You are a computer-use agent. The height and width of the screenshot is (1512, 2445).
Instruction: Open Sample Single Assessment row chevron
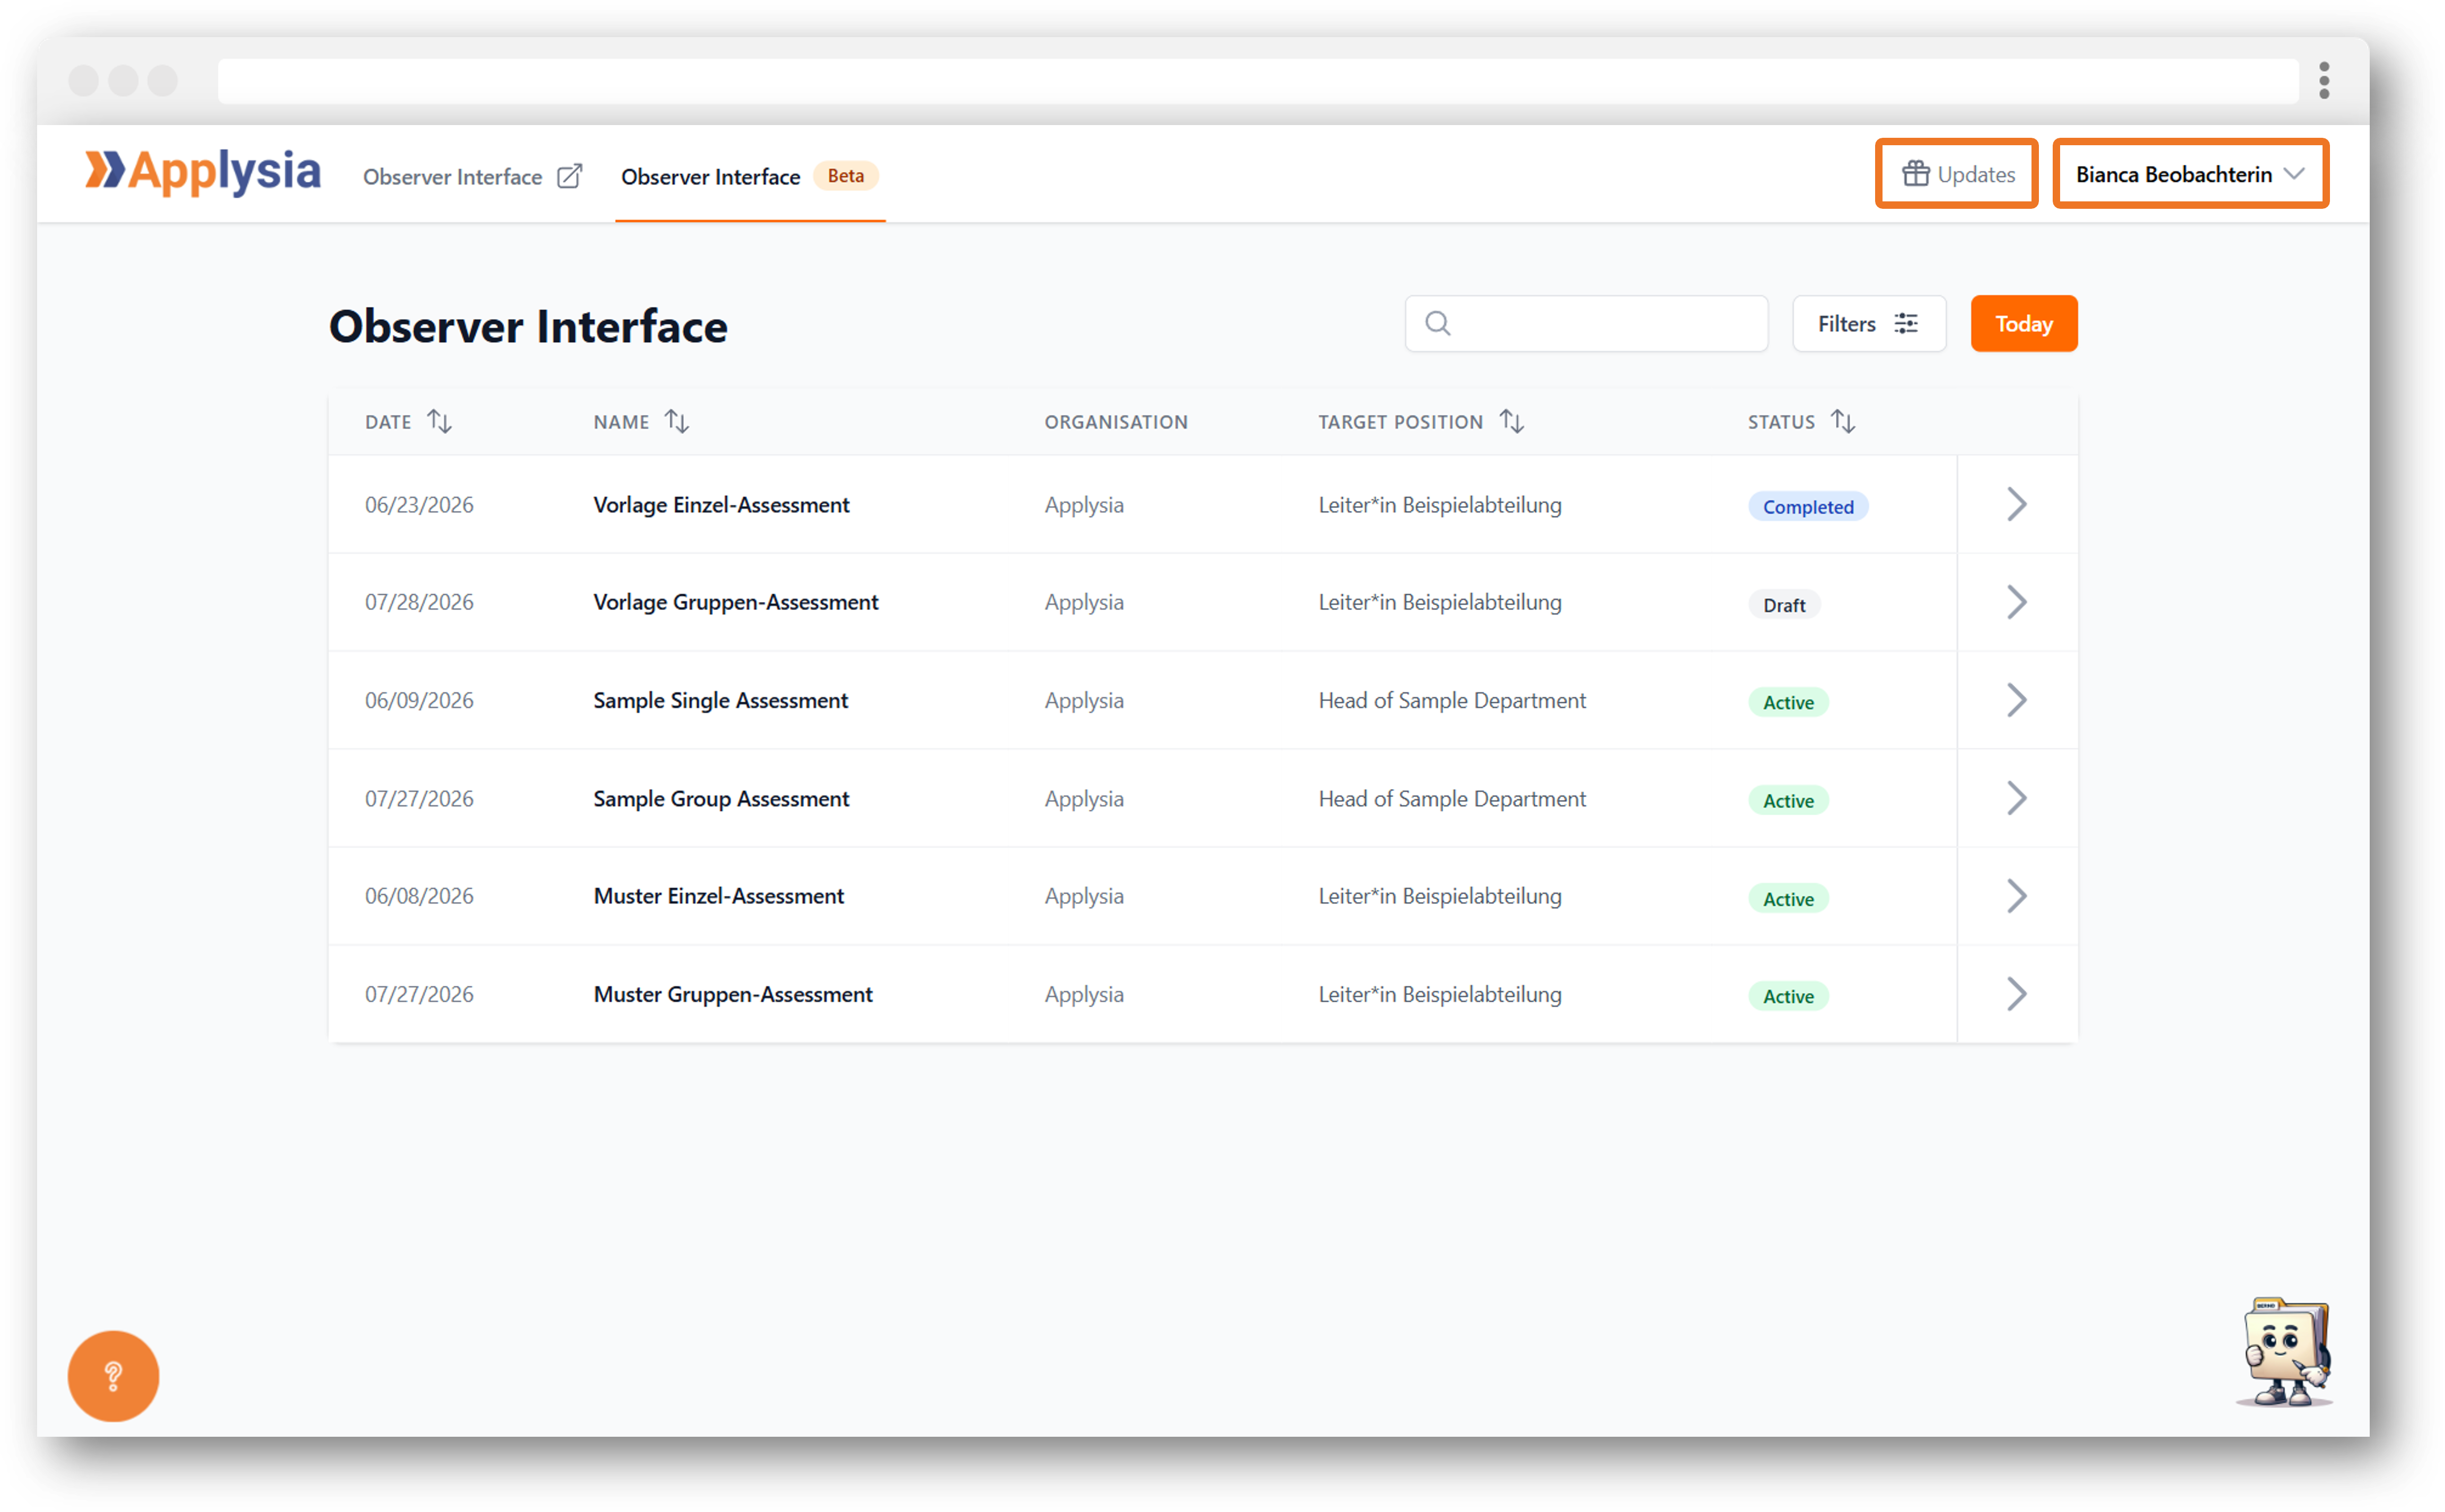(2016, 700)
